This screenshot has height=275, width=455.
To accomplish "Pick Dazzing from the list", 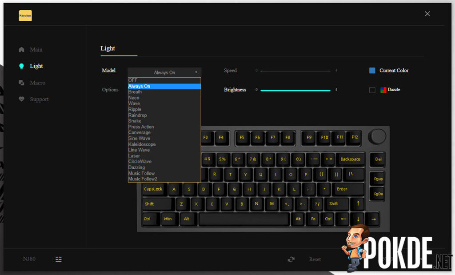I will click(164, 167).
